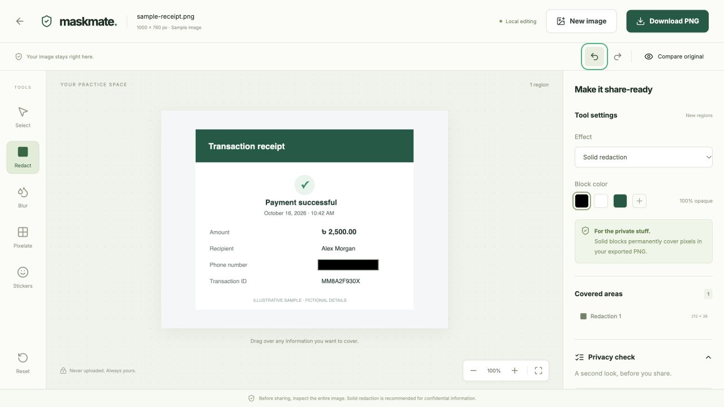Fit canvas to screen icon
This screenshot has width=724, height=407.
point(538,371)
